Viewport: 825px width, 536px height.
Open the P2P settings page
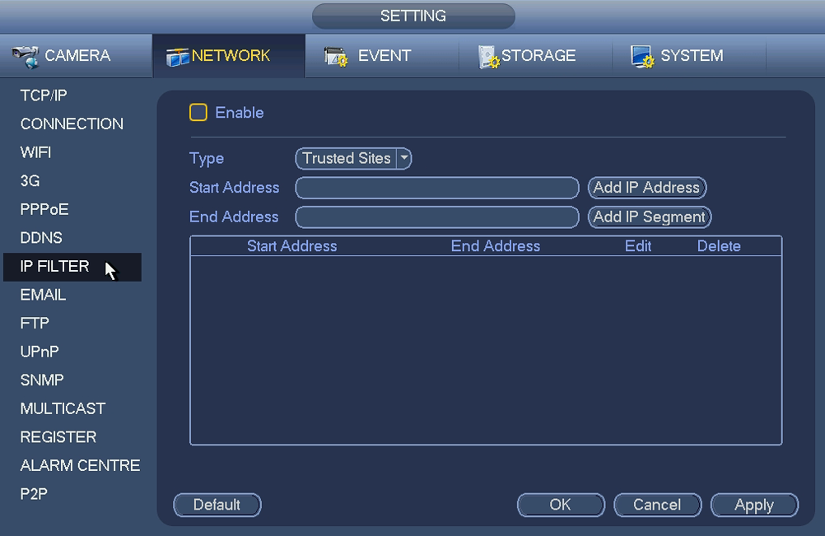[34, 494]
